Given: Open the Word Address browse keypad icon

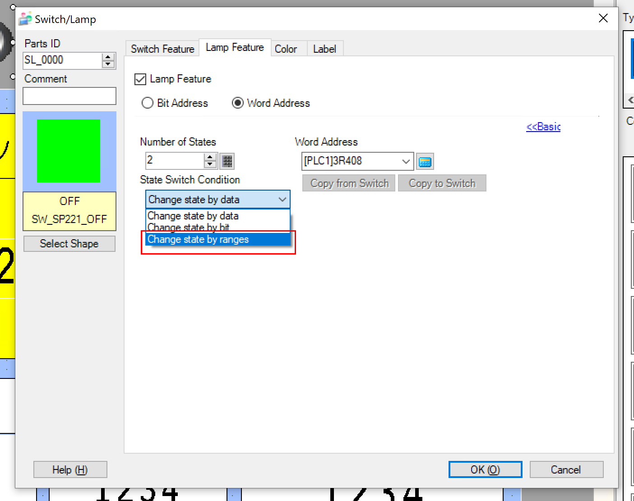Looking at the screenshot, I should click(425, 162).
